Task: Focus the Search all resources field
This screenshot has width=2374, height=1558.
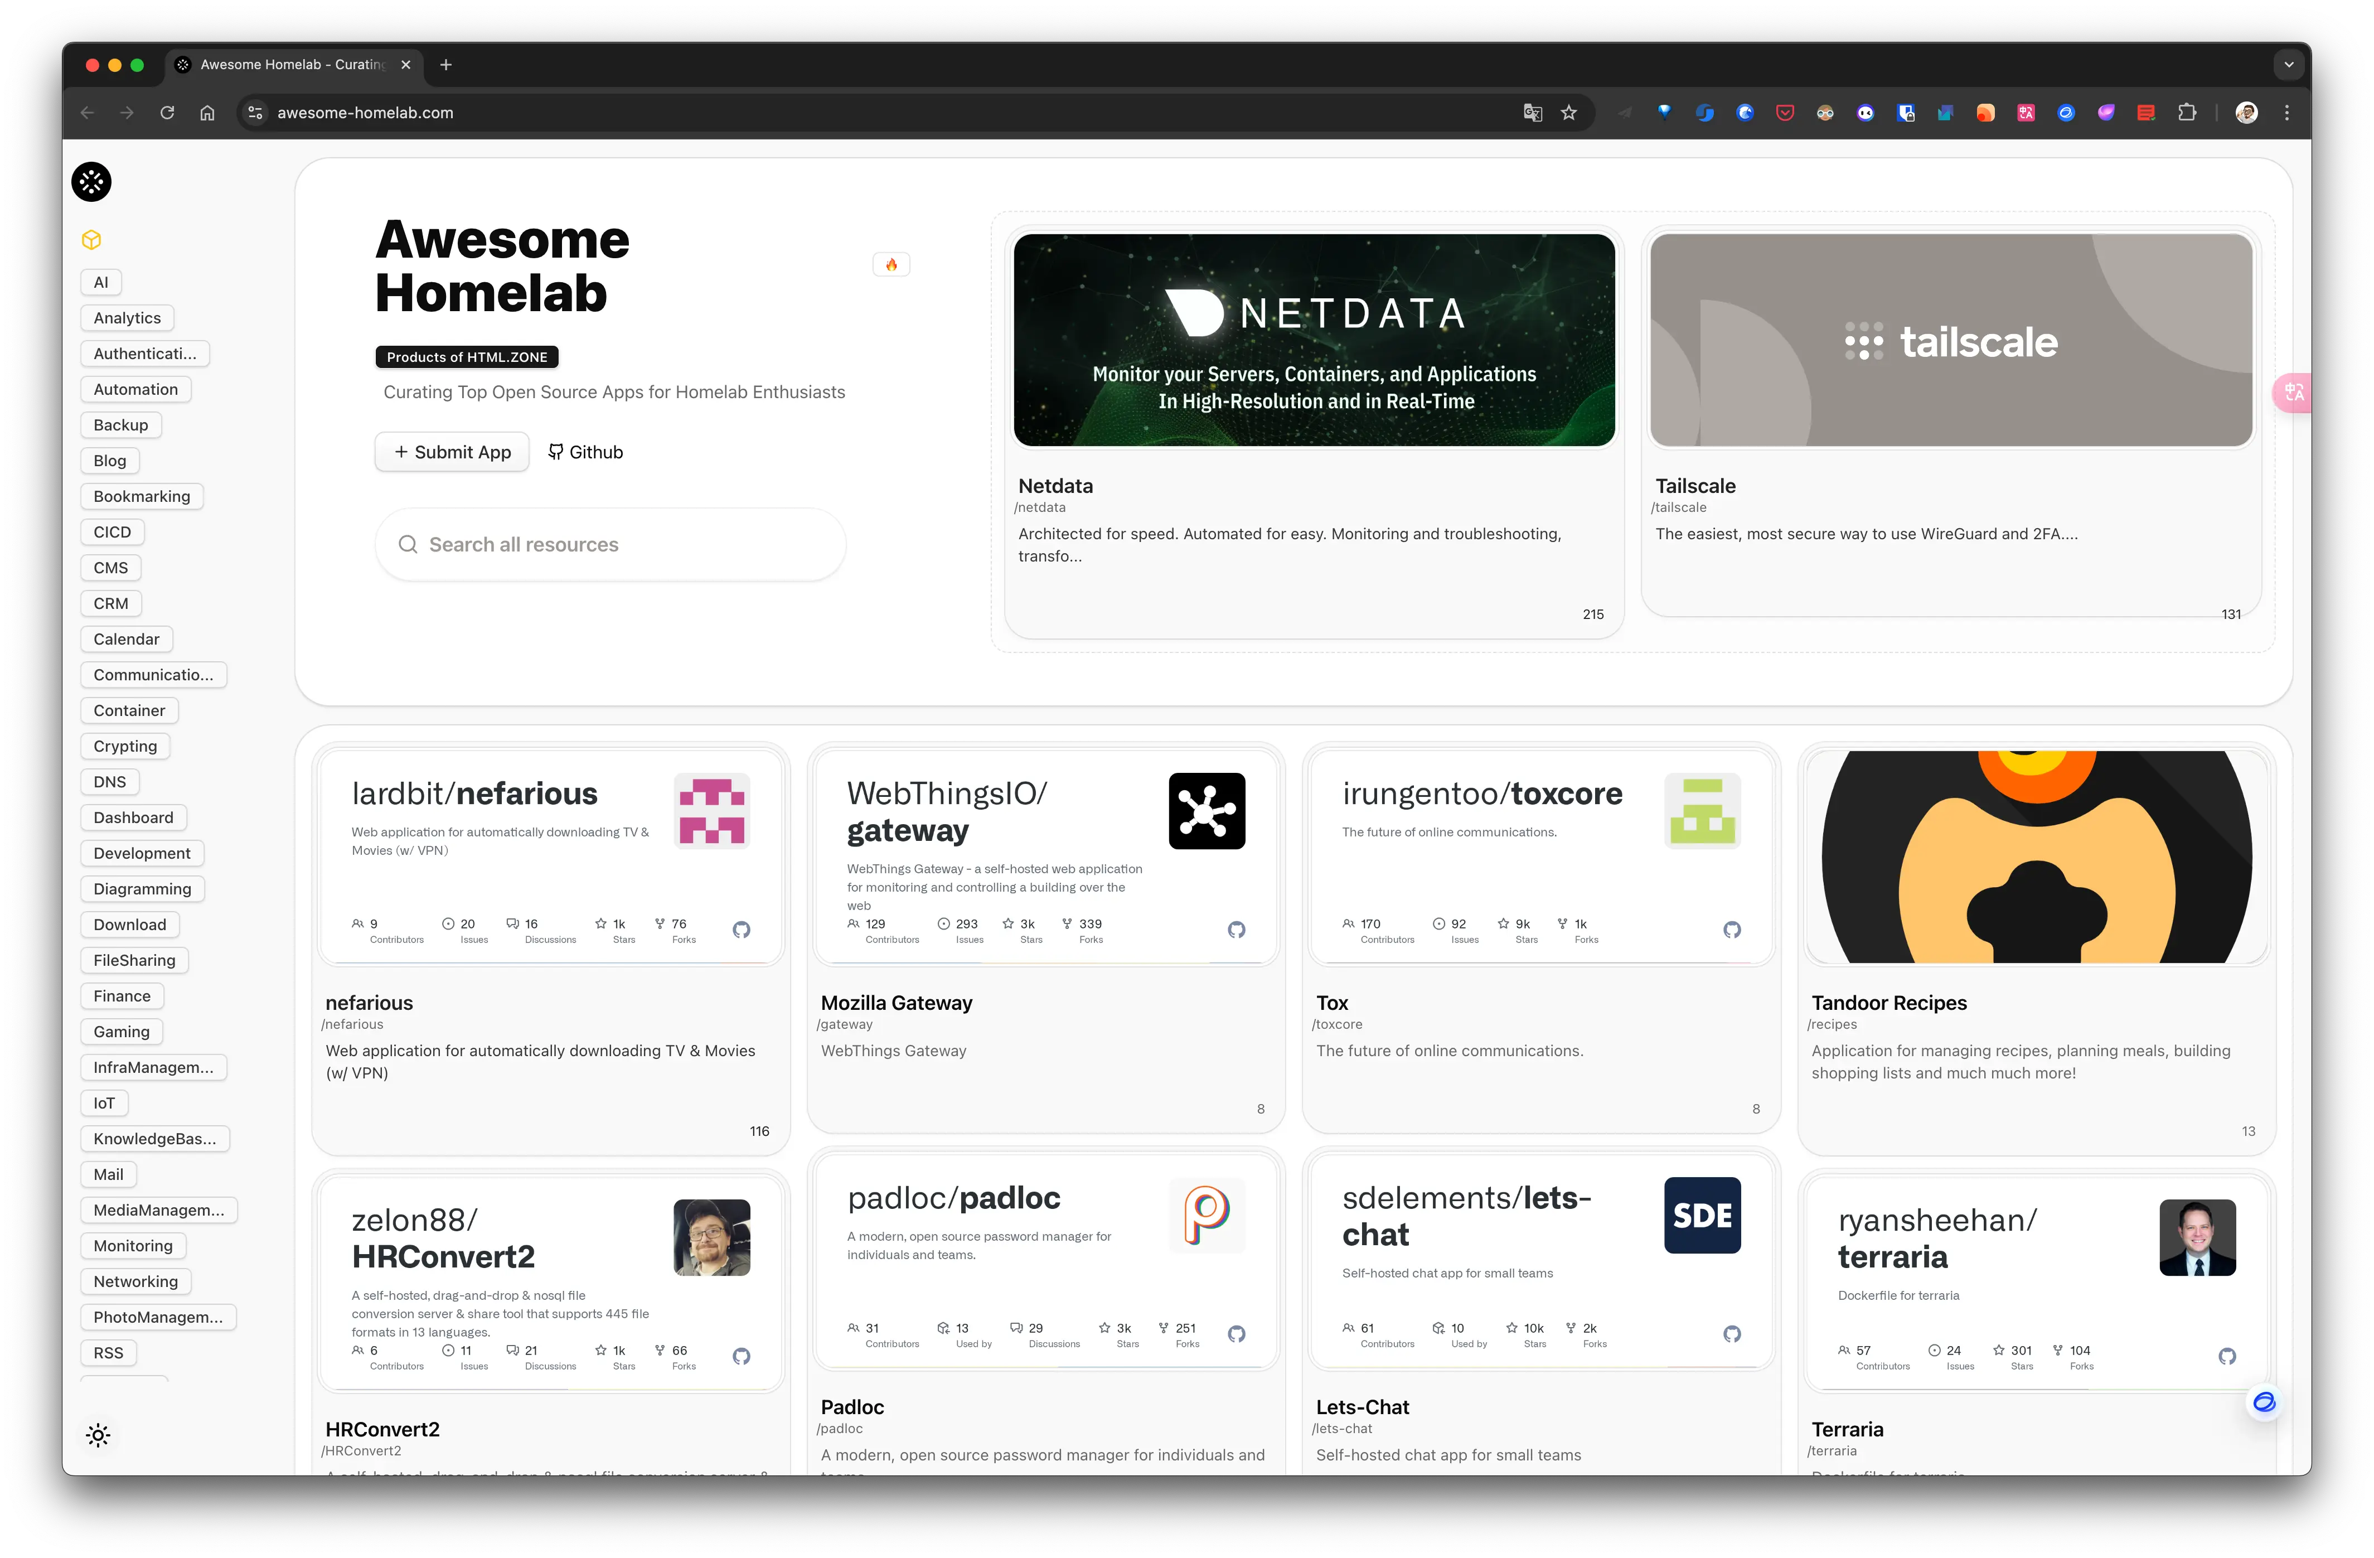Action: click(x=611, y=545)
